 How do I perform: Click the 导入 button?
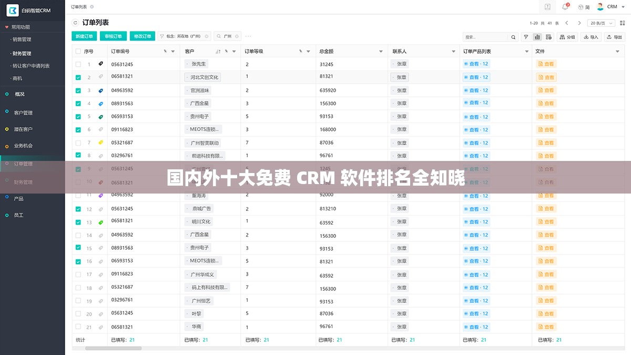[x=591, y=37]
